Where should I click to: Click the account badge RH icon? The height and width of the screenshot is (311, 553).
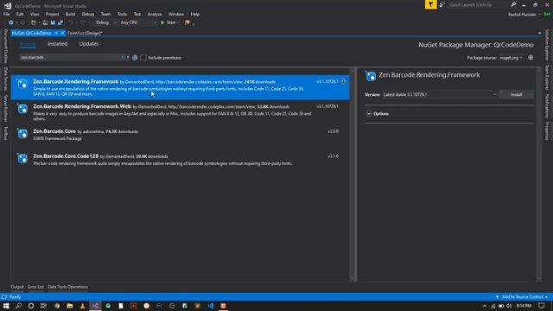coord(547,15)
